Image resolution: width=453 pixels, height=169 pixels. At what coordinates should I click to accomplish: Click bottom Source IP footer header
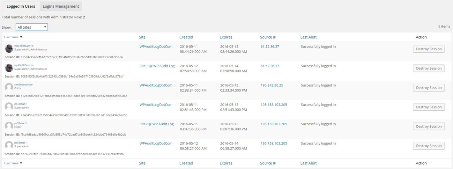268,163
